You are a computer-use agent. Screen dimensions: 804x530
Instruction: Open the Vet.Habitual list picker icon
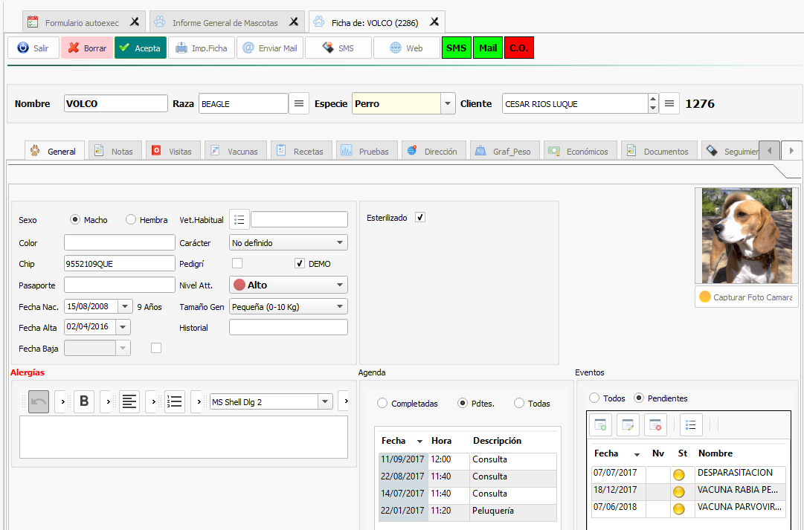coord(239,219)
